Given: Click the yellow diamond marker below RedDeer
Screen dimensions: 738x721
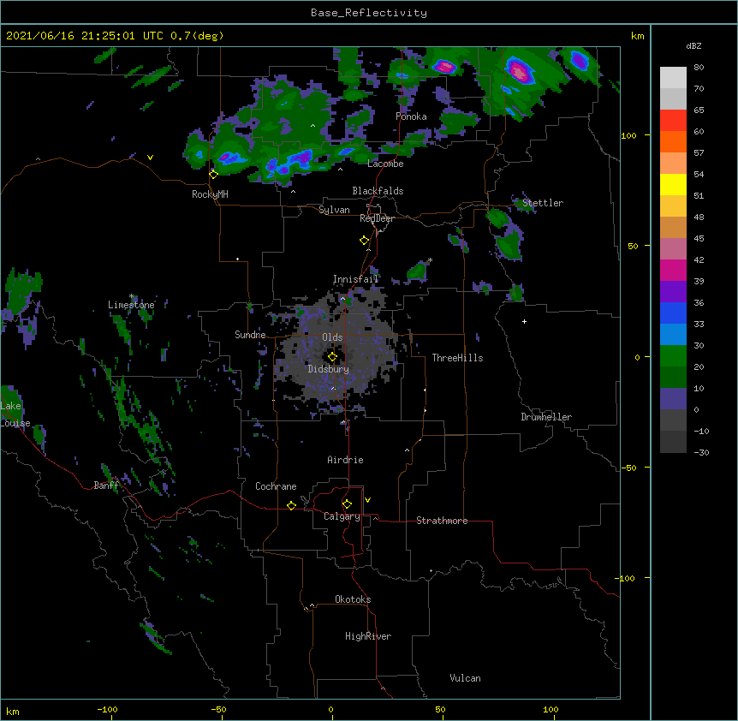Looking at the screenshot, I should coord(365,241).
